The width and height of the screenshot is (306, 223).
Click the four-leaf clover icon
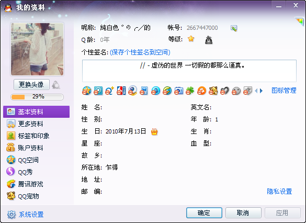click(190, 91)
